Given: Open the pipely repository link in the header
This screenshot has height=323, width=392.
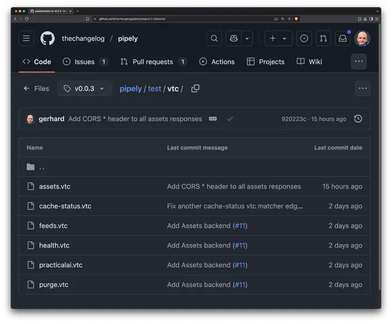Looking at the screenshot, I should click(128, 39).
